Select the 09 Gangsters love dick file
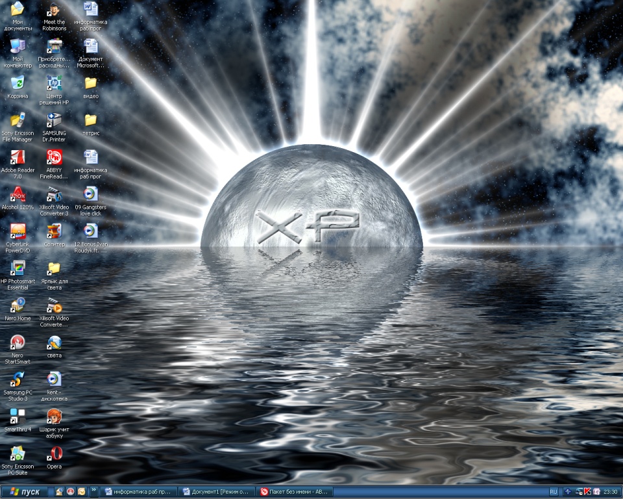623x499 pixels. point(91,202)
